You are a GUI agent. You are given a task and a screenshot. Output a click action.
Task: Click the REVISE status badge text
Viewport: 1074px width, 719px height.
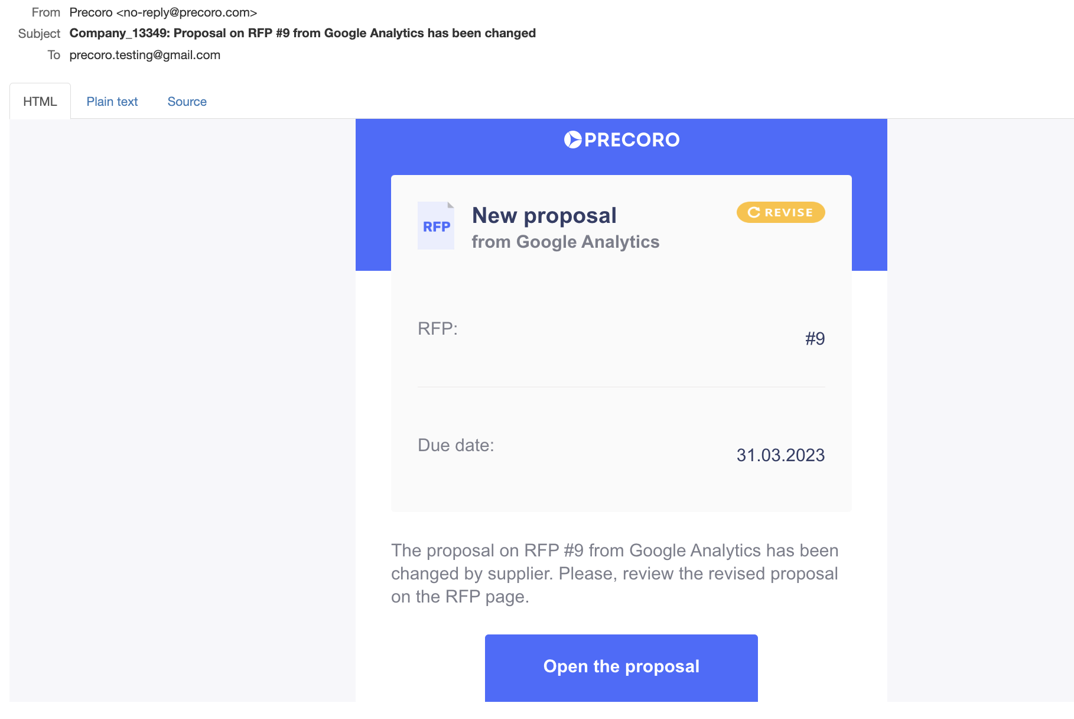pos(789,212)
